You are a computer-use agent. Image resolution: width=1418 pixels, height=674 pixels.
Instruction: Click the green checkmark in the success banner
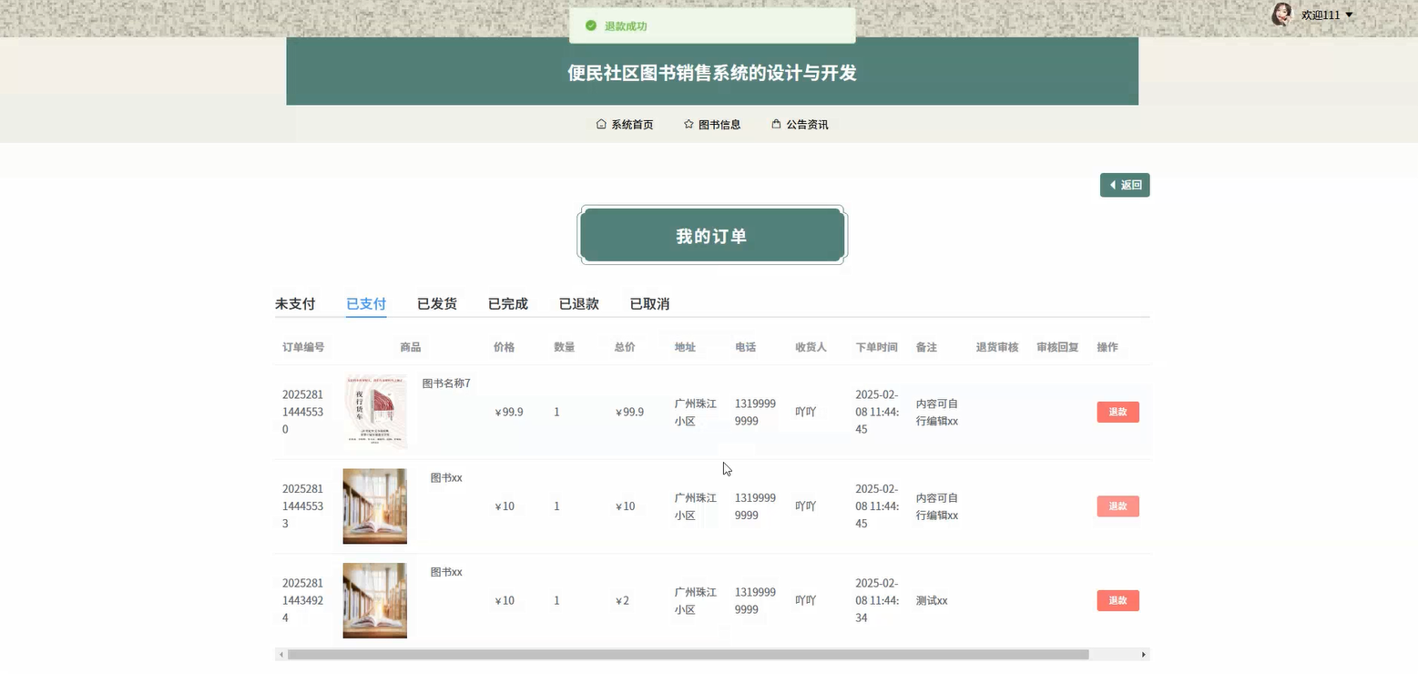click(591, 26)
